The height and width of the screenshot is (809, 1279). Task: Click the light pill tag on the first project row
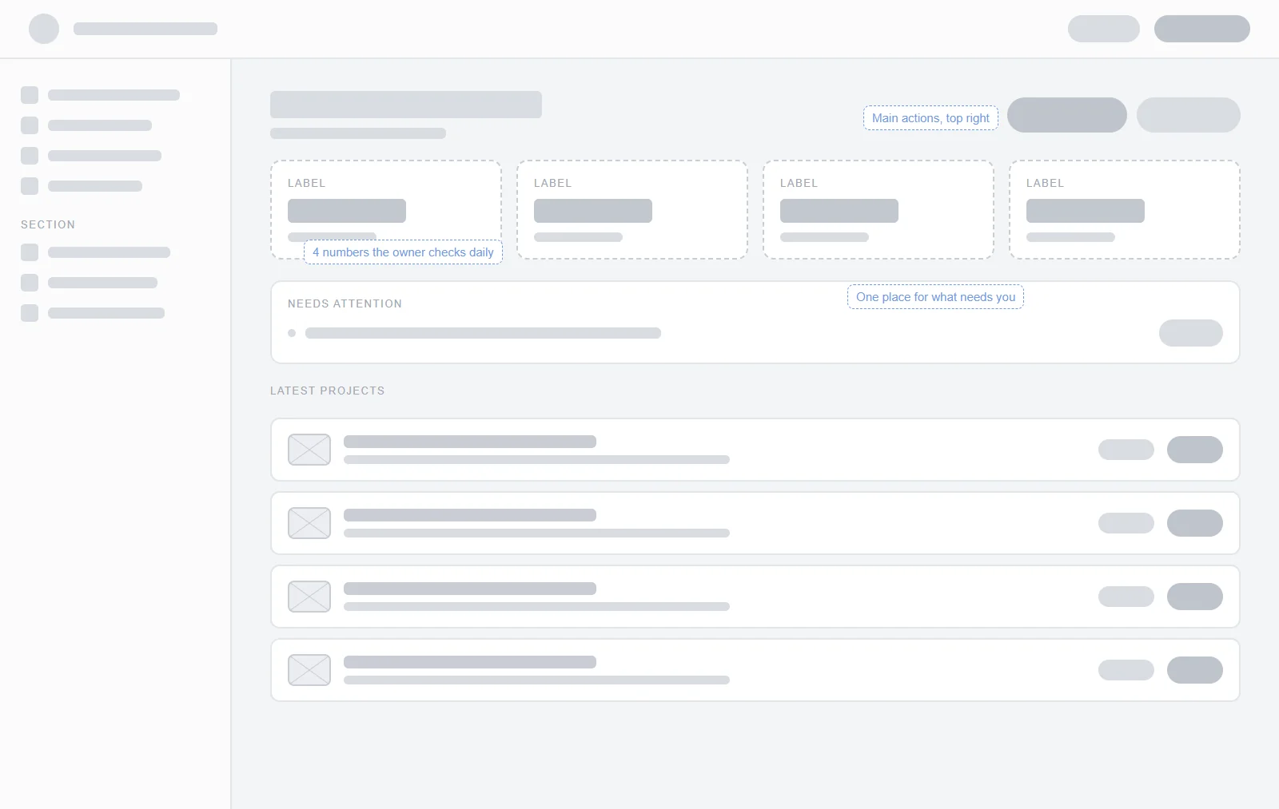1126,450
